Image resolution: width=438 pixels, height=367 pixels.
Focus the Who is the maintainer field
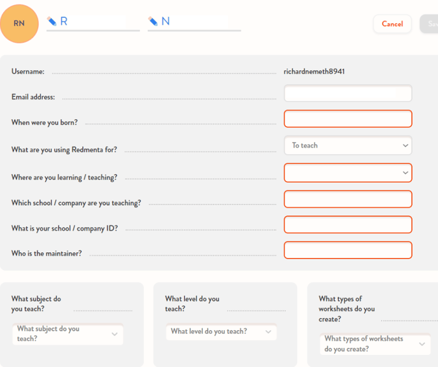pyautogui.click(x=348, y=250)
